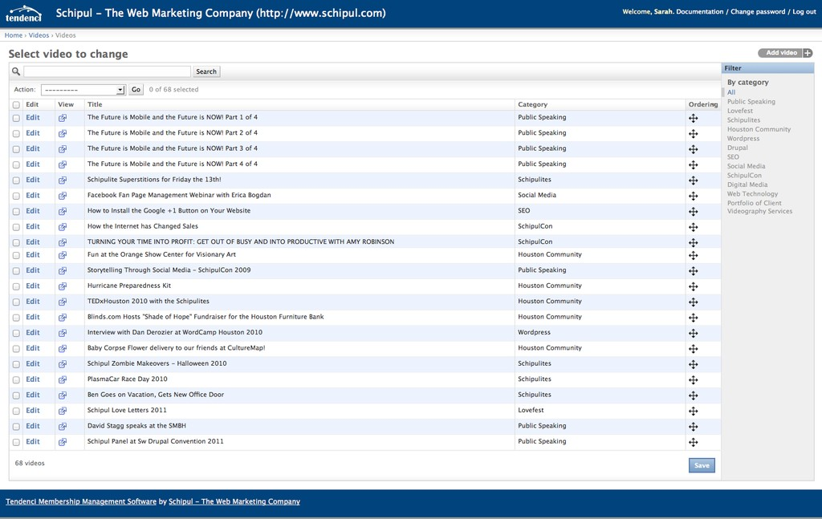Click the Save button

(702, 465)
